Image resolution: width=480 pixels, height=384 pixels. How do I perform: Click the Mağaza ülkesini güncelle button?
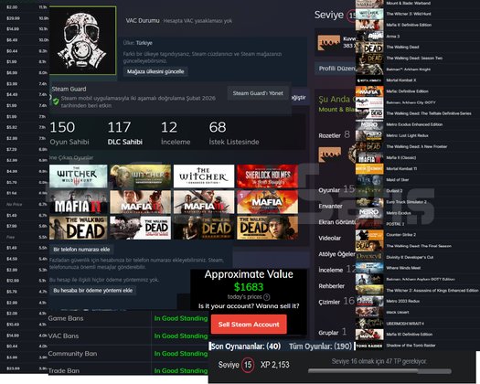(155, 71)
